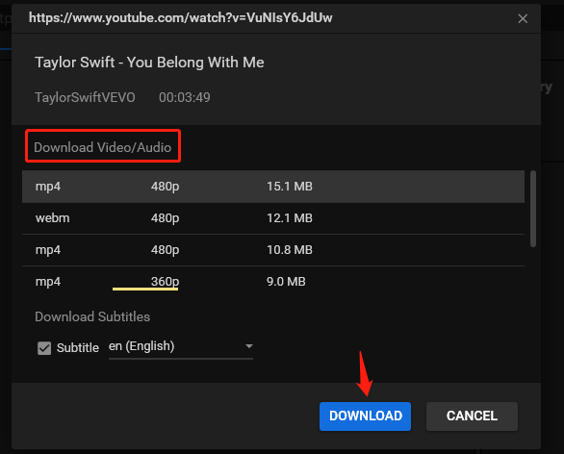Select the mp4 480p 15.1 MB format row
This screenshot has height=454, width=564.
[x=273, y=187]
